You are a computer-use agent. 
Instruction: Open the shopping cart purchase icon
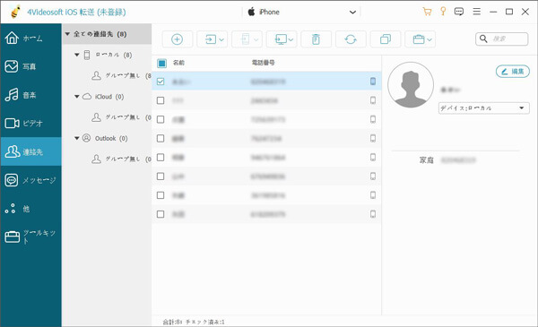point(427,12)
